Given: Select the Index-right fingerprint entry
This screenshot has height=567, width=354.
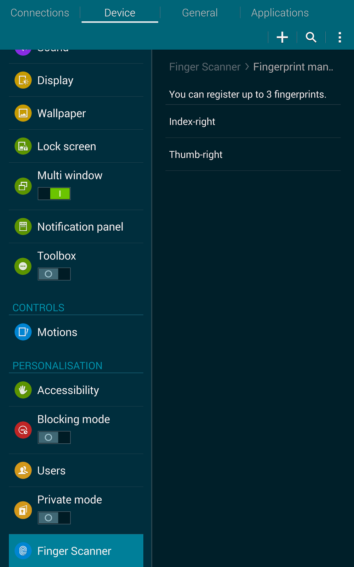Looking at the screenshot, I should click(x=253, y=122).
